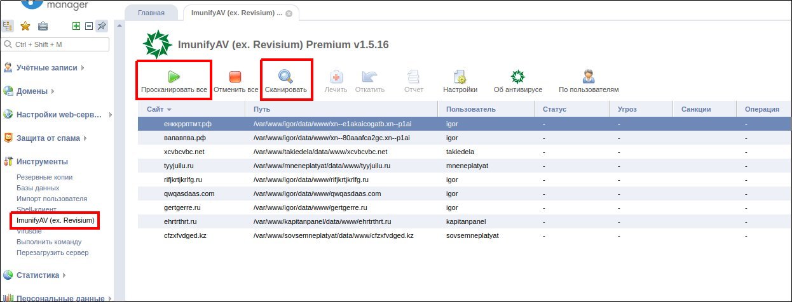Screen dimensions: 792x302
Task: Click the Статус column header
Action: 572,109
